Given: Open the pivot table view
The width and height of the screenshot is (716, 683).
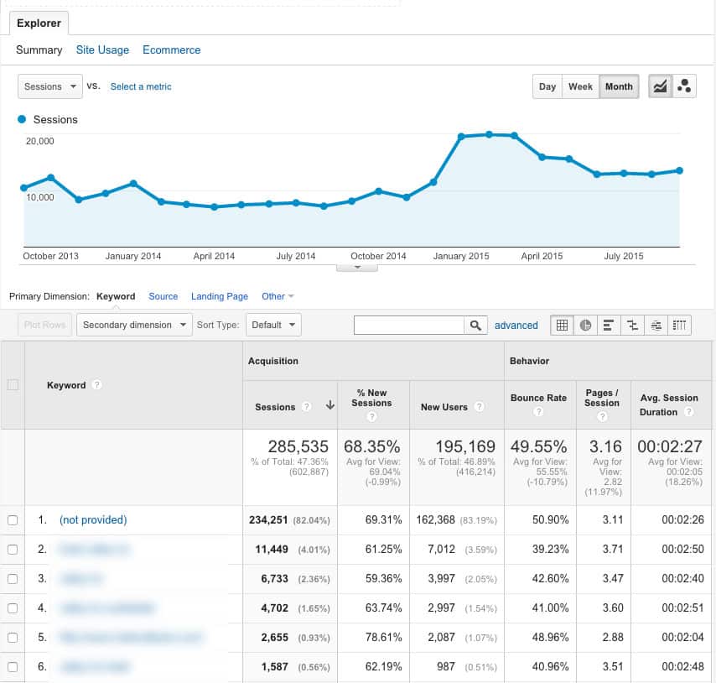Looking at the screenshot, I should click(679, 325).
